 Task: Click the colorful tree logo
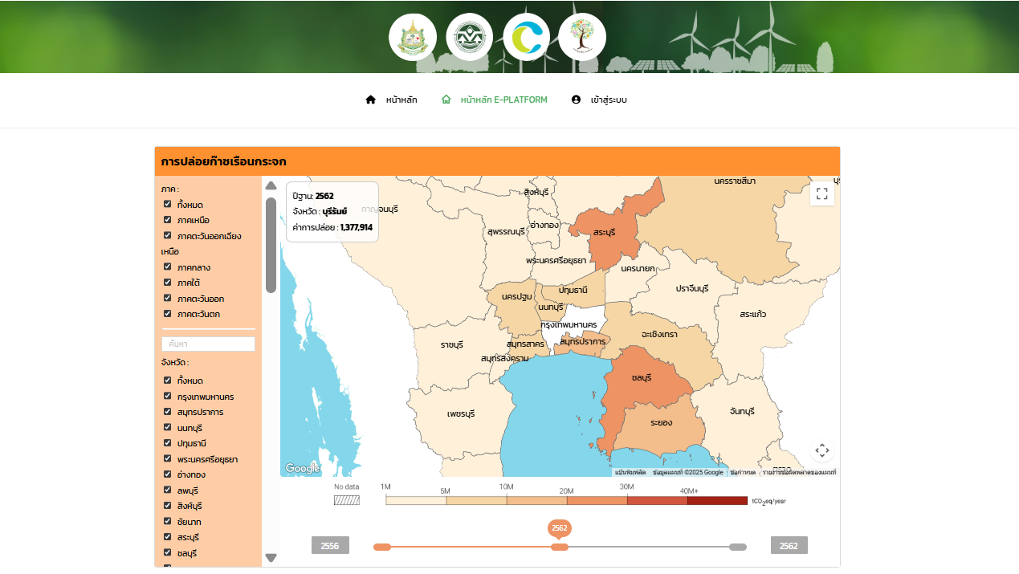[x=582, y=37]
